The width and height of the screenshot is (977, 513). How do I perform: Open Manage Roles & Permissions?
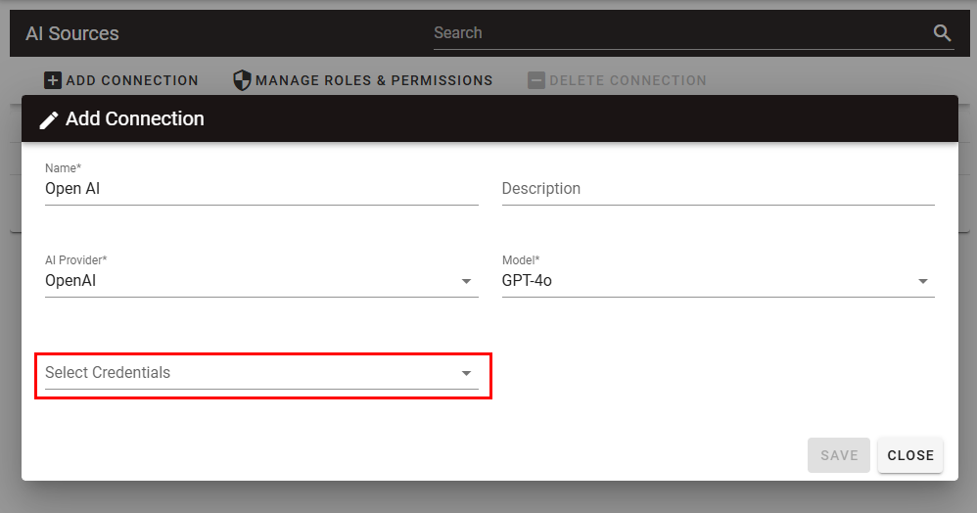374,80
